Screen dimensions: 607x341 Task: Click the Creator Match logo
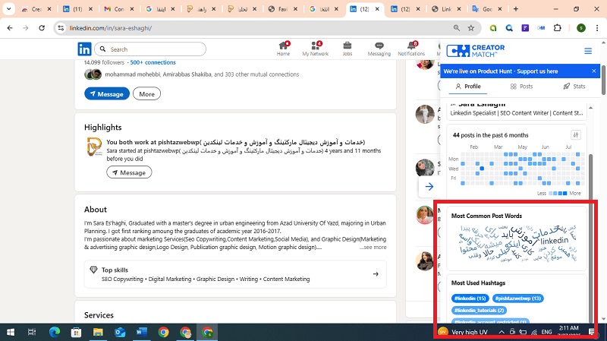476,51
